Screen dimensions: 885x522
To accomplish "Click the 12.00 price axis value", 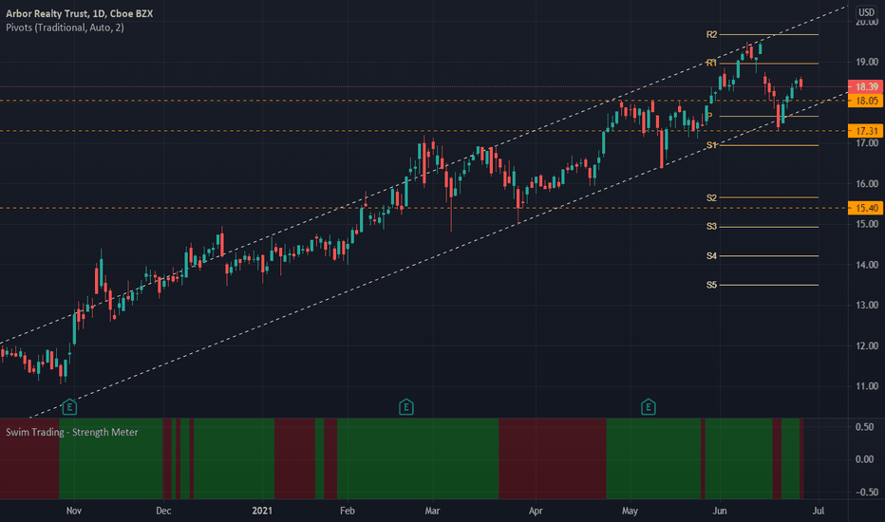I will 867,345.
